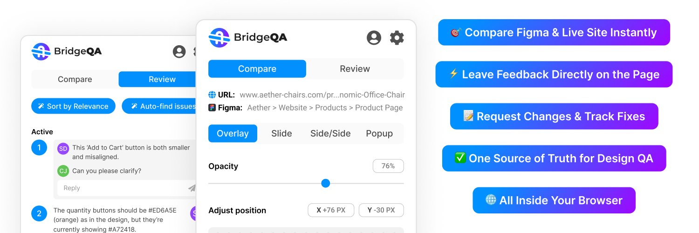The width and height of the screenshot is (699, 233).
Task: Switch to Slide comparison mode
Action: pyautogui.click(x=281, y=133)
